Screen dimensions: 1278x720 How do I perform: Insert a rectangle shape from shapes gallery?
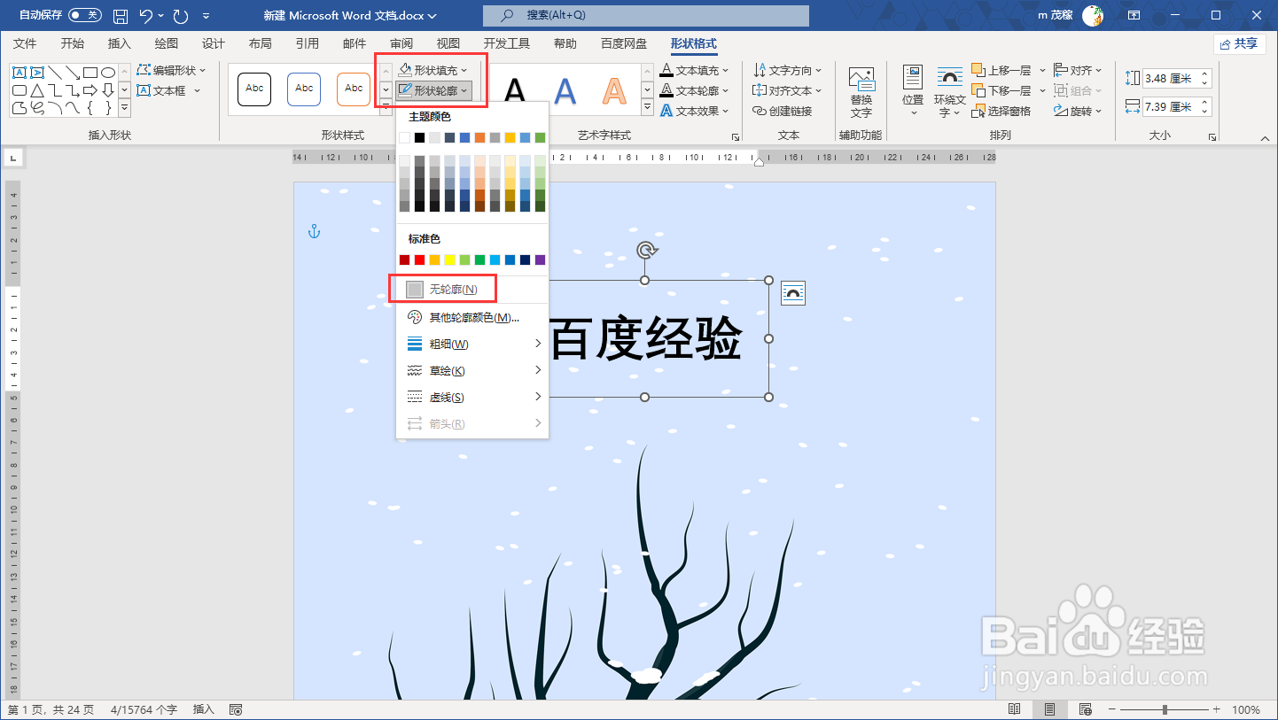(90, 72)
